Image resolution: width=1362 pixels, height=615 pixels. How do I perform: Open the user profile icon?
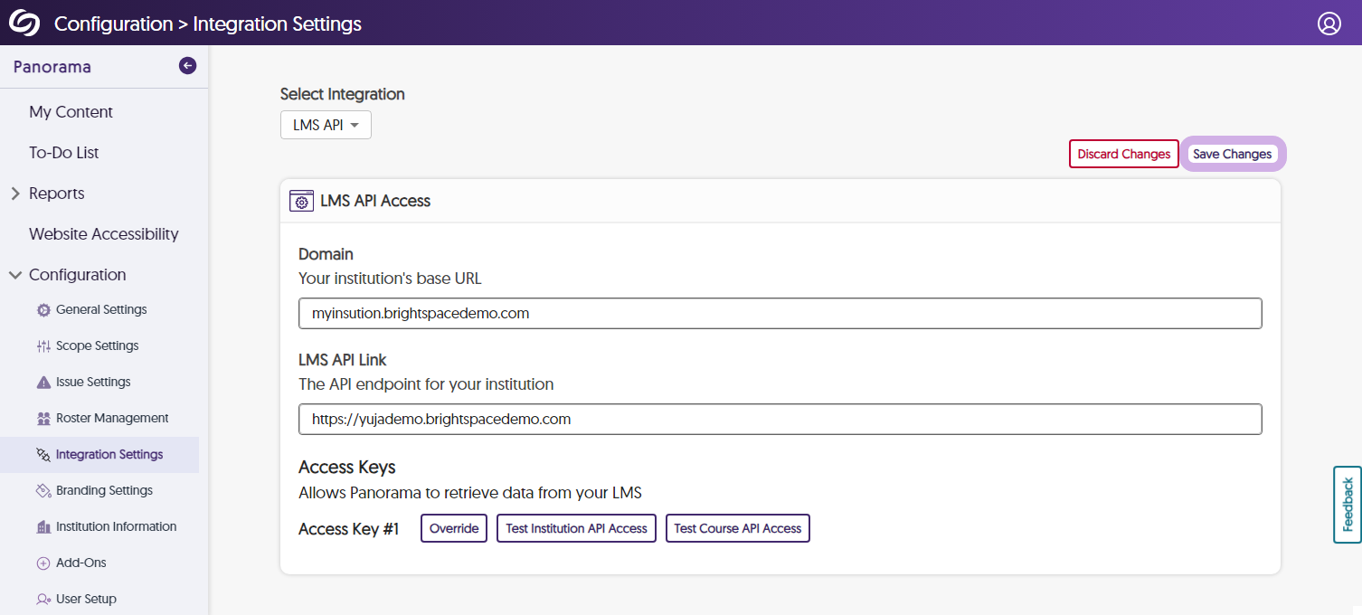click(x=1329, y=24)
